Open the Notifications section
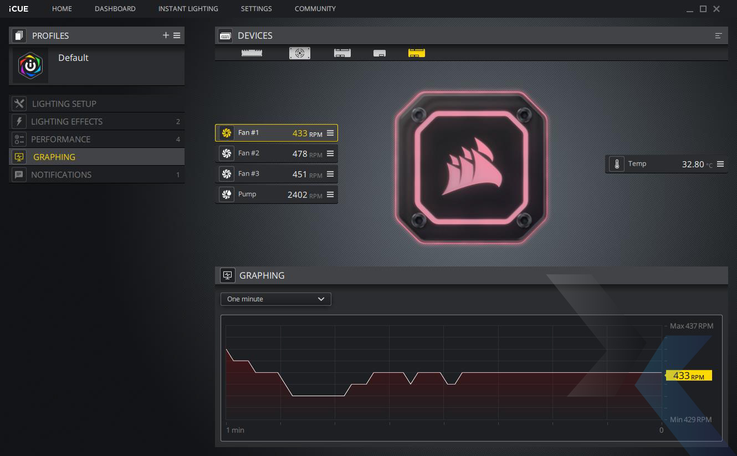This screenshot has height=456, width=737. [x=61, y=175]
